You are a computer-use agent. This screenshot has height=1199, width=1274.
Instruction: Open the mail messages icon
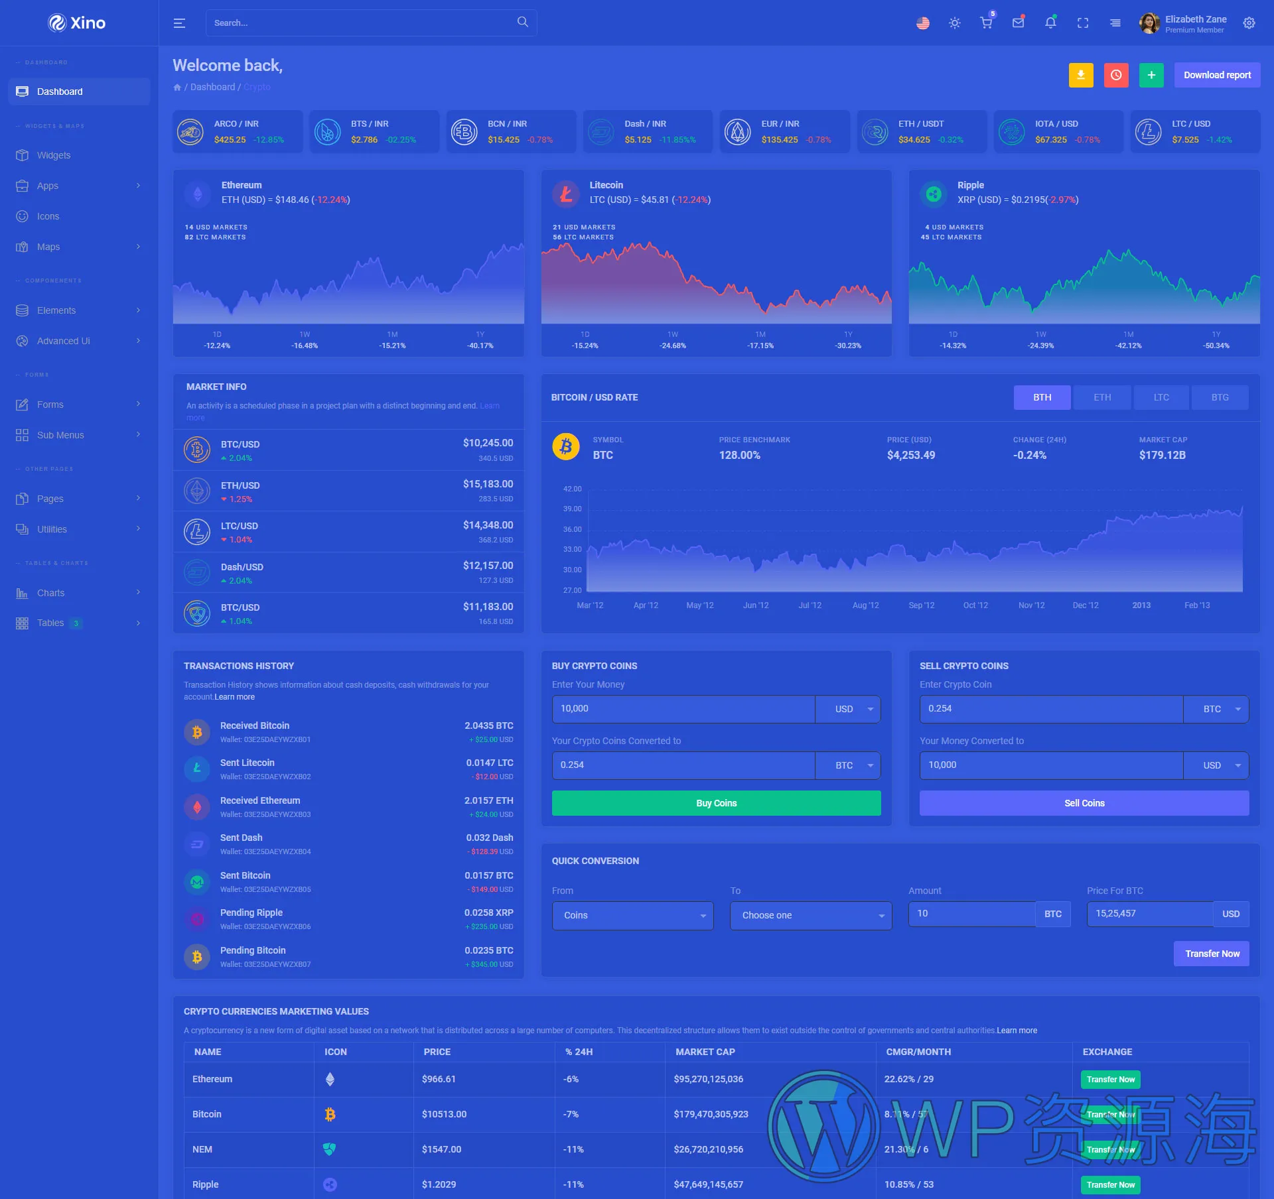coord(1018,23)
